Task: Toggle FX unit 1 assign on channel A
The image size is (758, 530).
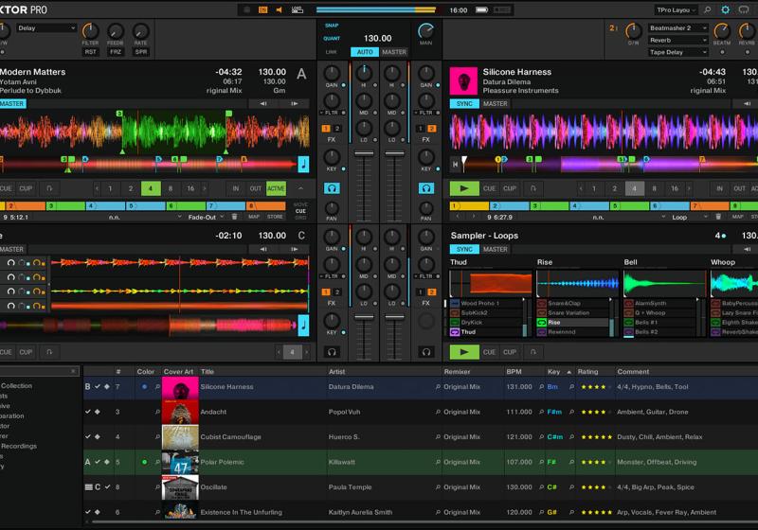Action: pos(326,129)
